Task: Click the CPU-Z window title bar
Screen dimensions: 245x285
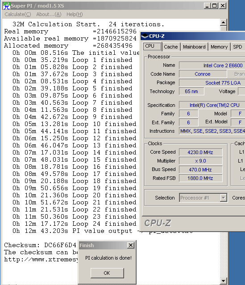Action: (x=193, y=36)
